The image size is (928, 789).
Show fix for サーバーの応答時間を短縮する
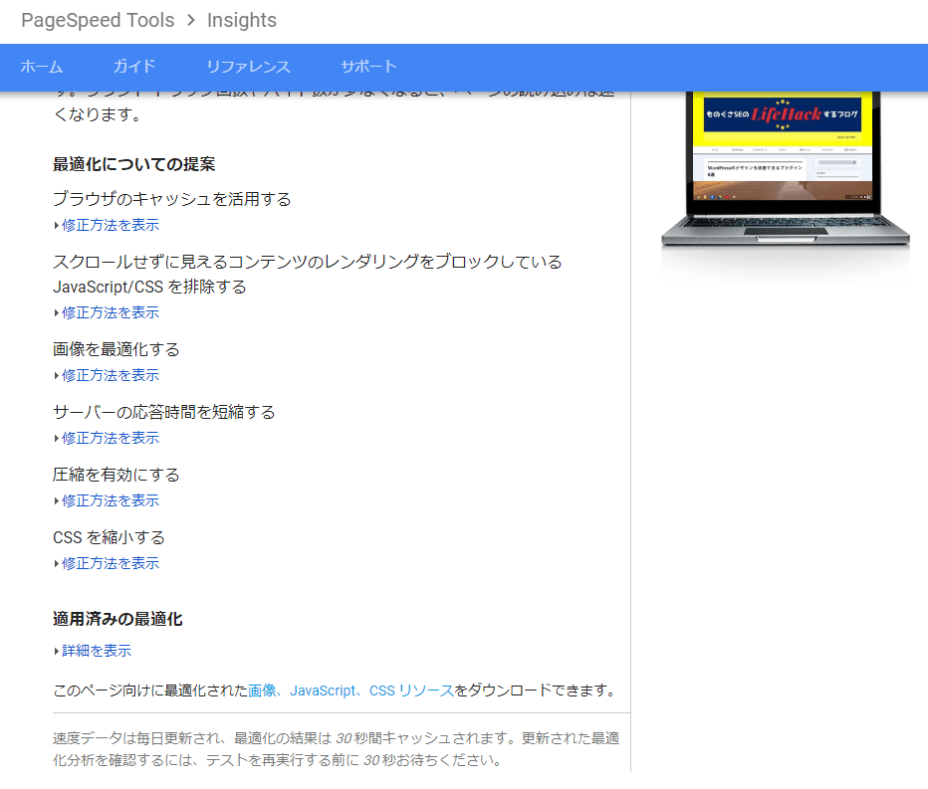110,438
